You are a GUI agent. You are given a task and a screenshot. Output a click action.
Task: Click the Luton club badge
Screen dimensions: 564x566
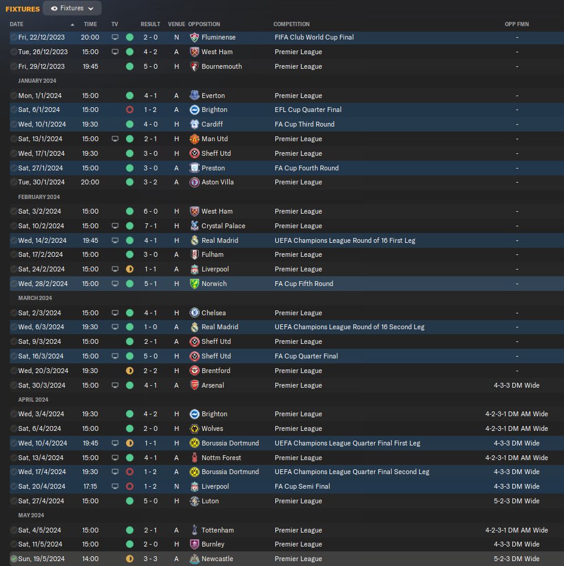[x=194, y=501]
